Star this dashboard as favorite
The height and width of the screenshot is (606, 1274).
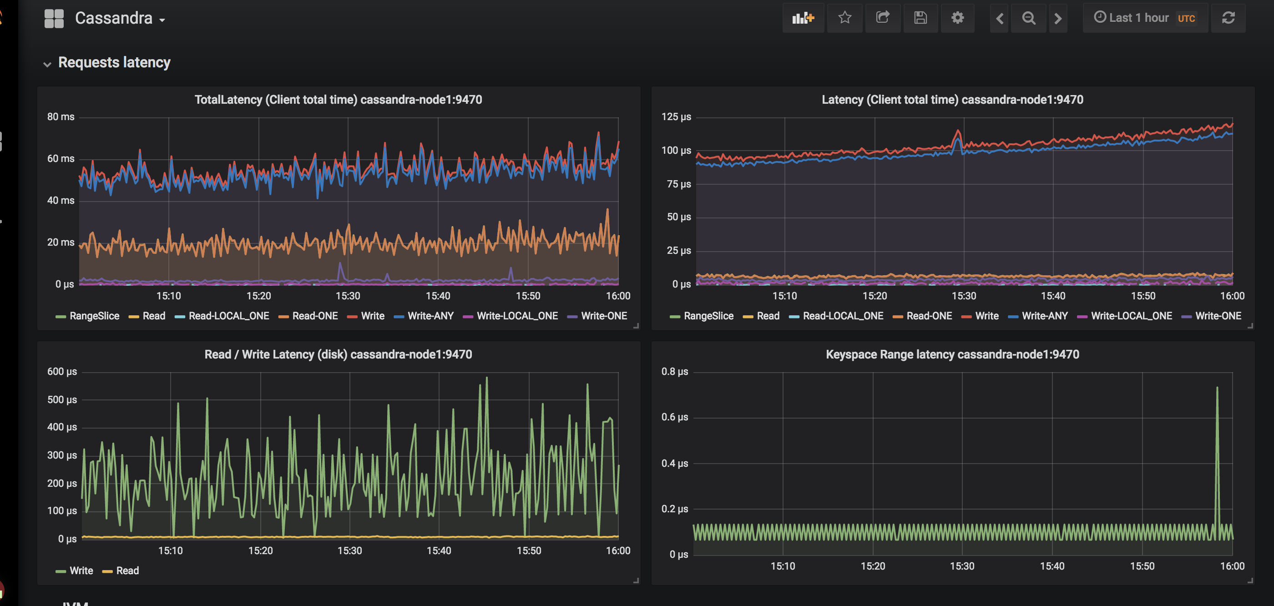tap(845, 18)
